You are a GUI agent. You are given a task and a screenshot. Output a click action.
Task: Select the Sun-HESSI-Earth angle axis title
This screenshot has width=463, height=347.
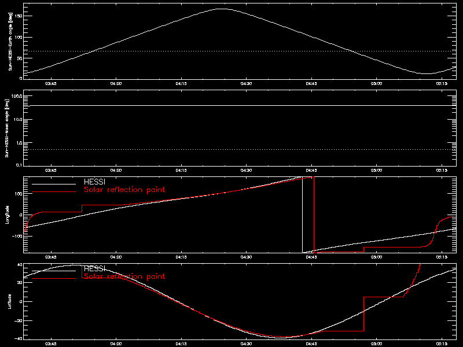click(10, 41)
